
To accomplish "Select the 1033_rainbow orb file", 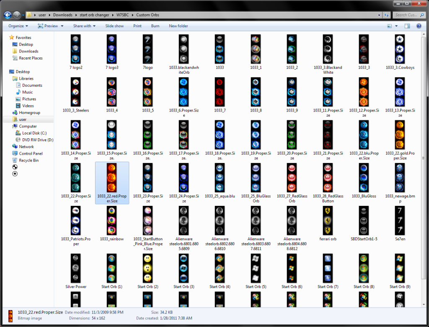I will 112,224.
